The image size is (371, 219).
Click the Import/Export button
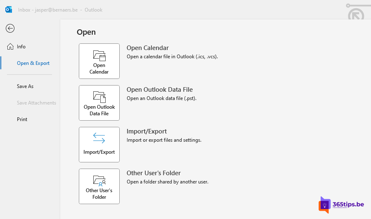tap(99, 145)
